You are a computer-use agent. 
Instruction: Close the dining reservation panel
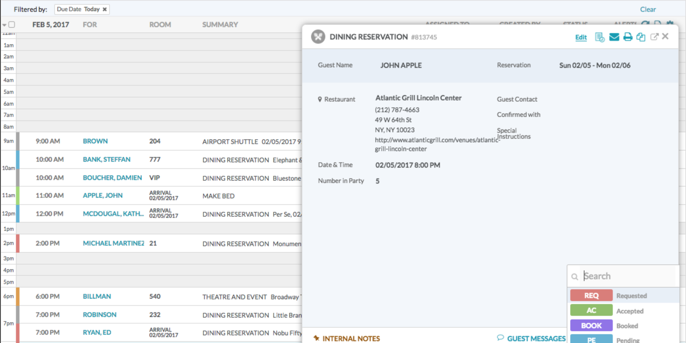tap(665, 36)
